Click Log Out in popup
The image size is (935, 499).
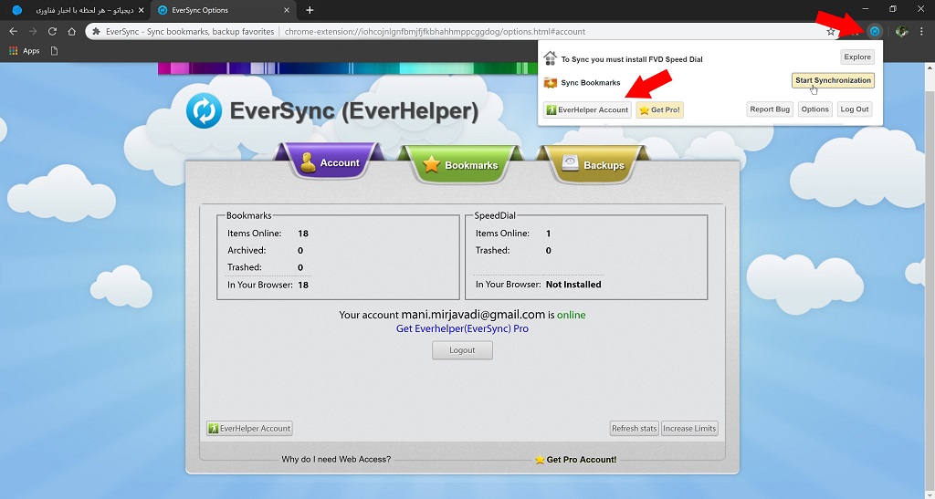pyautogui.click(x=855, y=109)
